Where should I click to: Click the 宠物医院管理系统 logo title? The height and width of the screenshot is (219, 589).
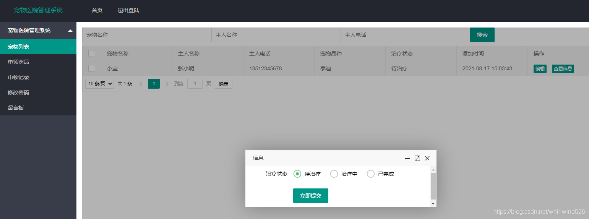[x=38, y=10]
